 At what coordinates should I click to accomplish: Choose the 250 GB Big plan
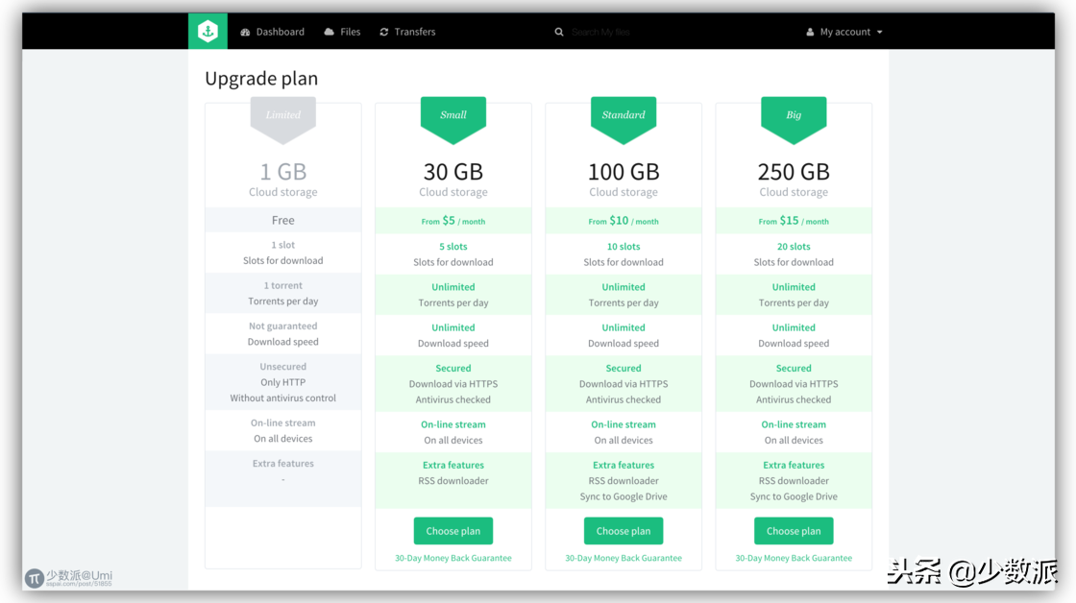pos(794,531)
